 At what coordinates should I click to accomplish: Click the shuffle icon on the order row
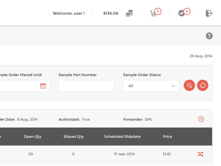pos(200,154)
